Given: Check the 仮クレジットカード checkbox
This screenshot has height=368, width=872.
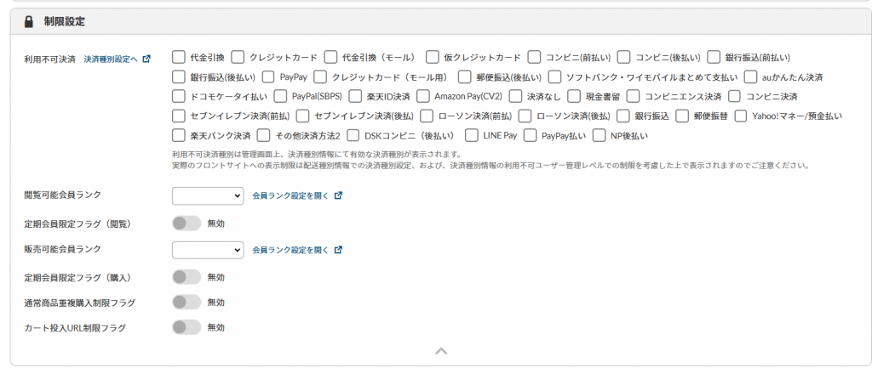Looking at the screenshot, I should coord(432,57).
